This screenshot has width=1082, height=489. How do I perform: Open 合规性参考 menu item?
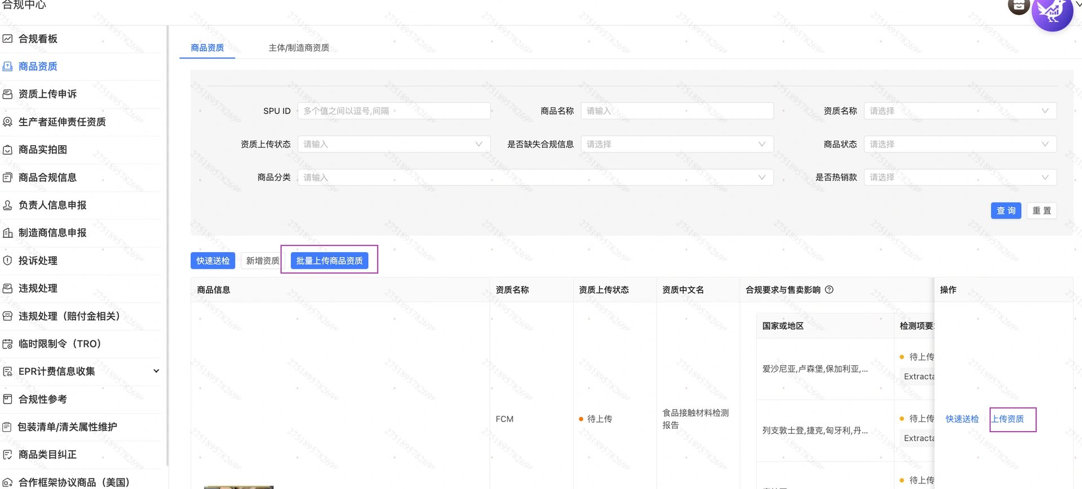click(x=43, y=399)
